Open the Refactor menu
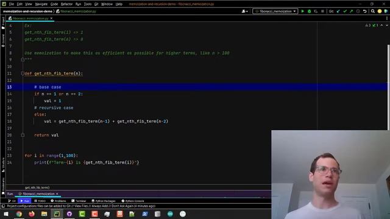The height and width of the screenshot is (219, 390). [x=66, y=4]
